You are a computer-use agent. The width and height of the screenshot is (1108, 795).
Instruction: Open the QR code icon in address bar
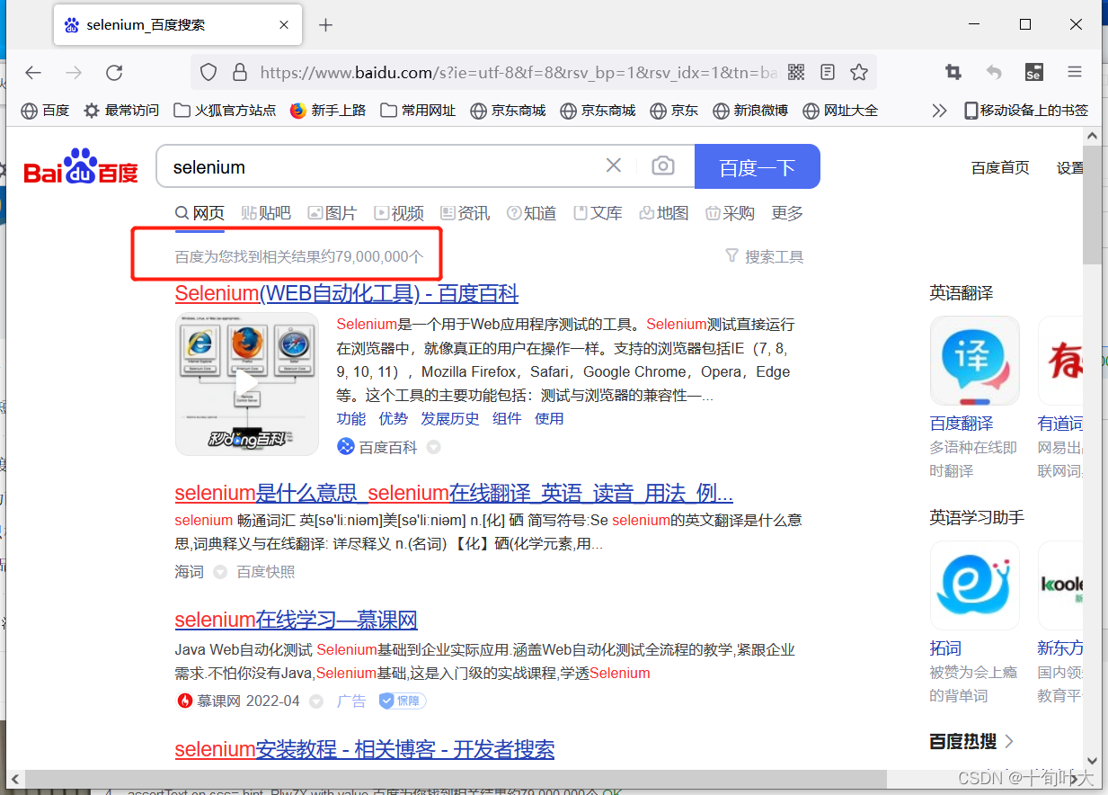click(x=796, y=72)
